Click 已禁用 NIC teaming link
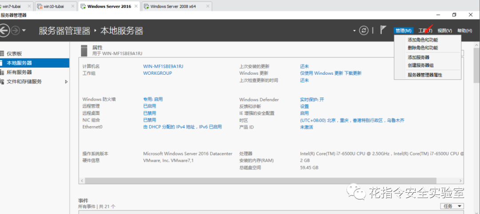The height and width of the screenshot is (214, 480). click(x=150, y=120)
